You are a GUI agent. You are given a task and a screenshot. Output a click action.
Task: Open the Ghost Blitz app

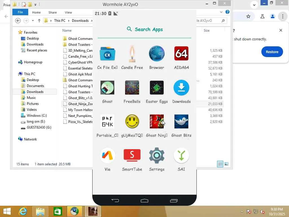coord(181,121)
